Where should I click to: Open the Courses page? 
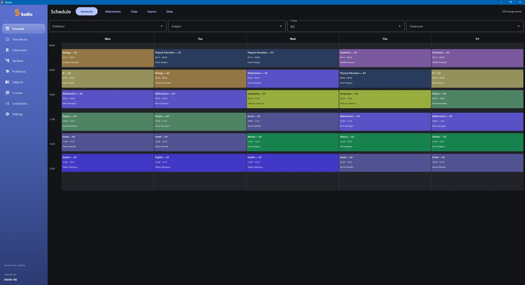point(24,93)
